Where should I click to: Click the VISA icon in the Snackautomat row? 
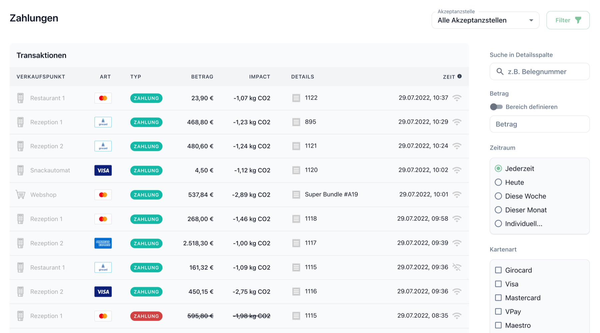pos(103,170)
